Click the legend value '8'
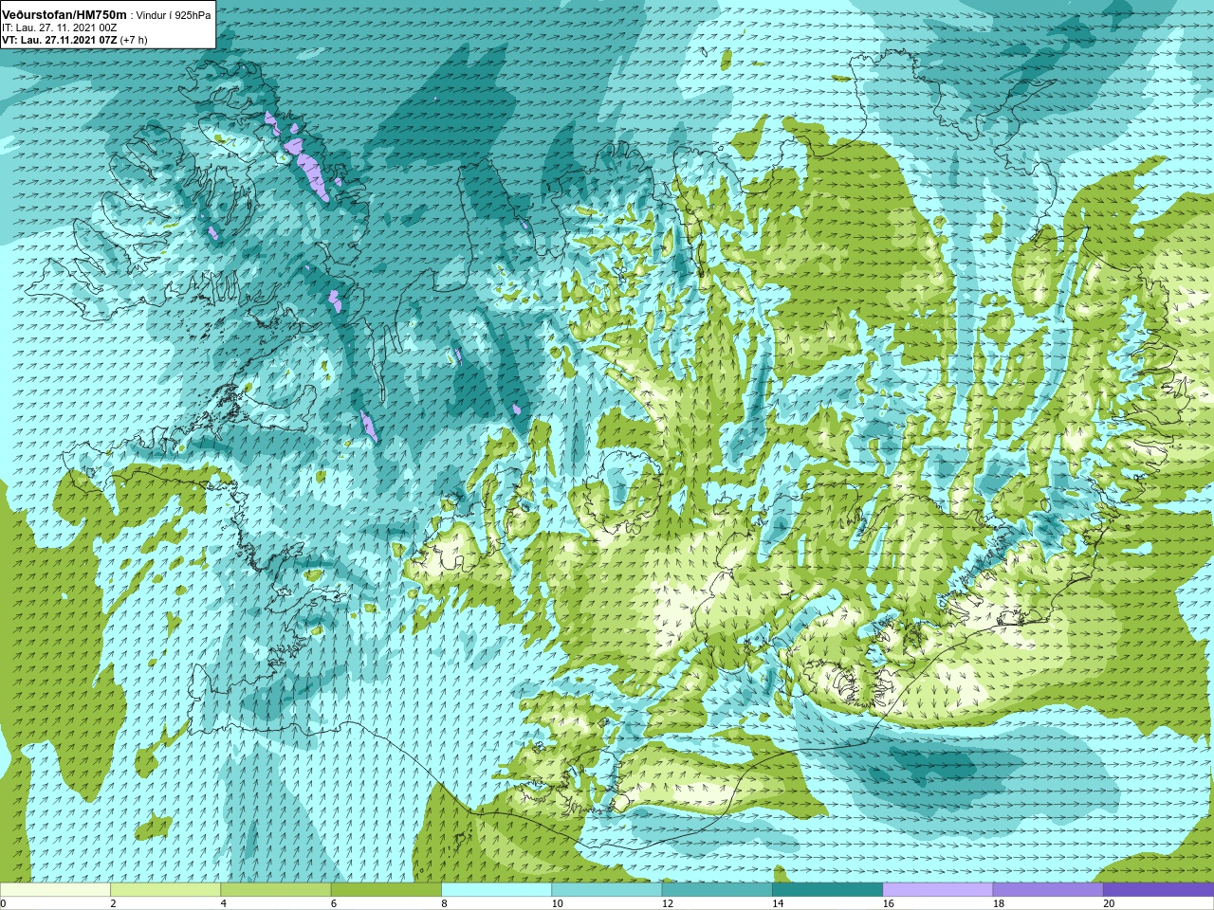1214x910 pixels. (x=444, y=903)
